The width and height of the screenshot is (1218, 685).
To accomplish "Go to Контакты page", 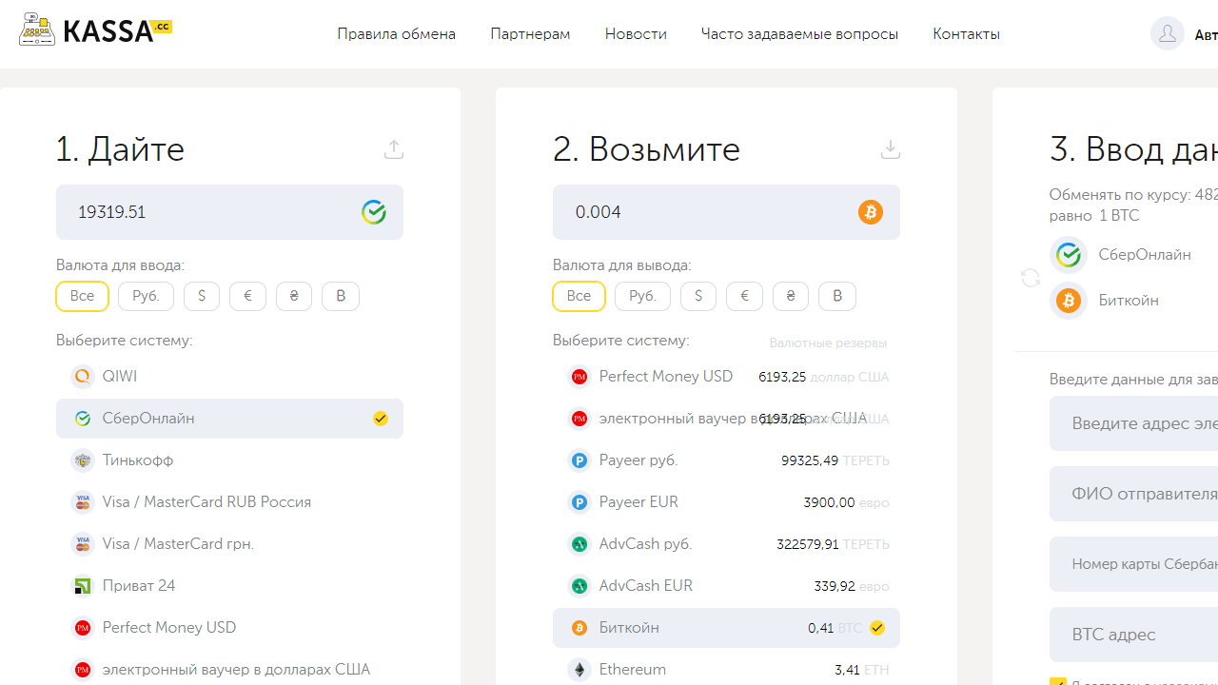I will coord(966,34).
